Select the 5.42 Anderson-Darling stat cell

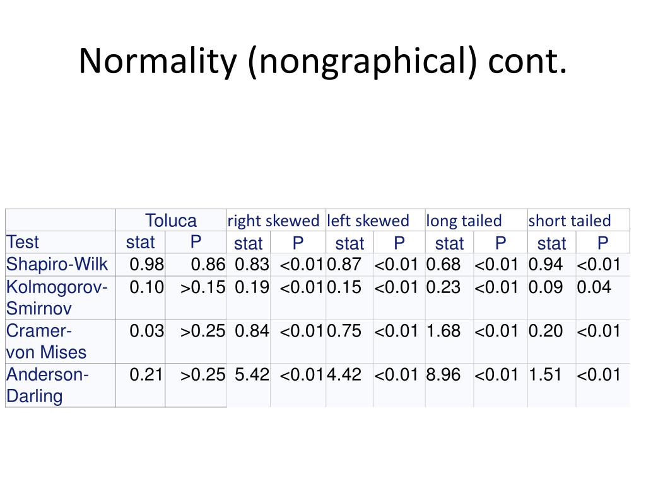tap(252, 375)
